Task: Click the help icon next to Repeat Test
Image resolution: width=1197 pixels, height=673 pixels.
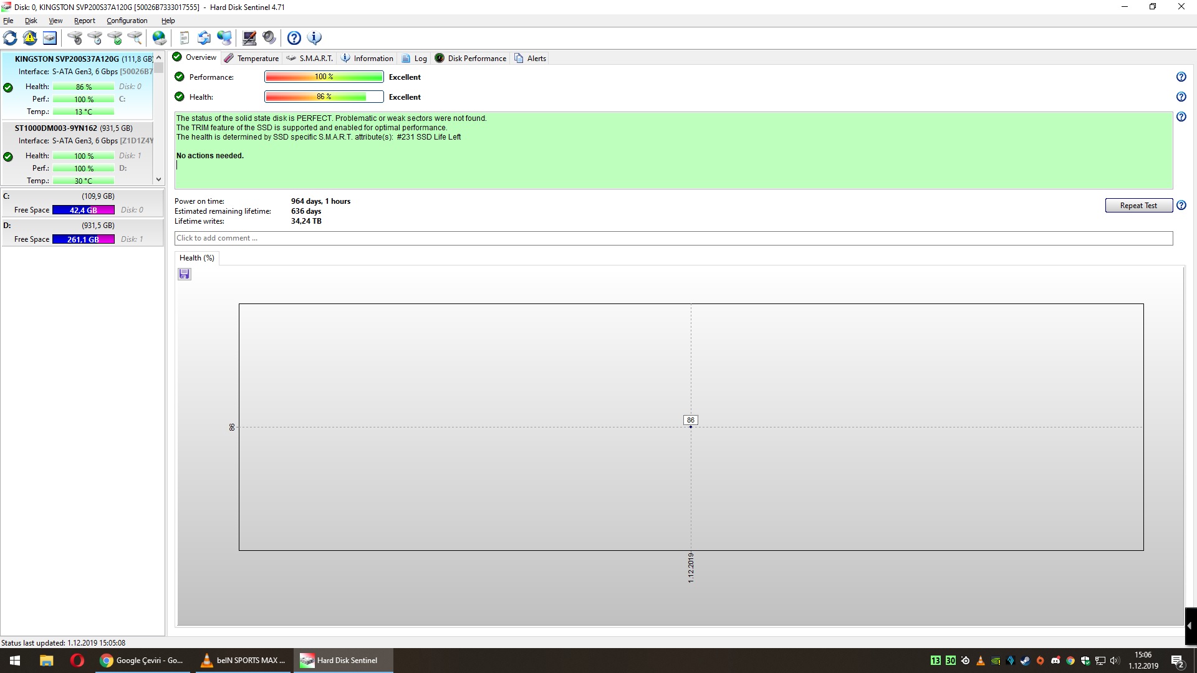Action: click(1181, 205)
